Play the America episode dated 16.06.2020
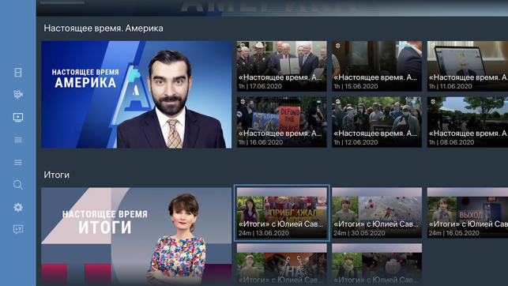 (x=281, y=122)
